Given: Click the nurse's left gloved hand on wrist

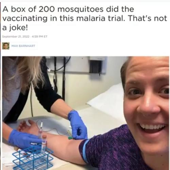Looking at the screenshot, I should click(24, 139).
